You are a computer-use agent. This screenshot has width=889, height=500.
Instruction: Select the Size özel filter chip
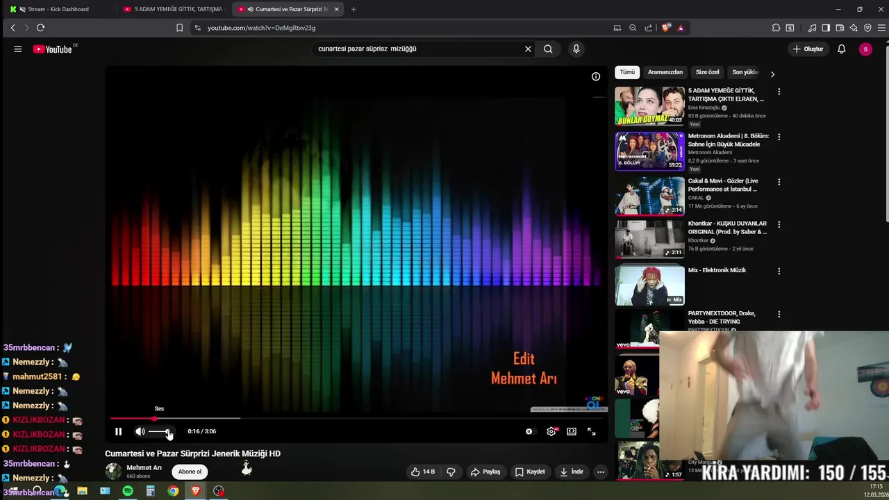click(x=708, y=72)
